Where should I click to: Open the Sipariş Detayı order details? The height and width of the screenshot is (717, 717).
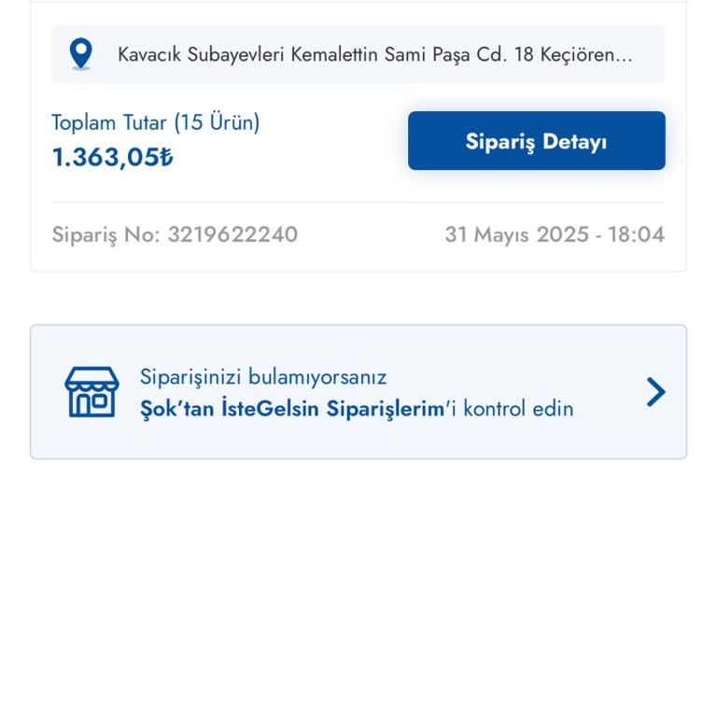tap(536, 141)
